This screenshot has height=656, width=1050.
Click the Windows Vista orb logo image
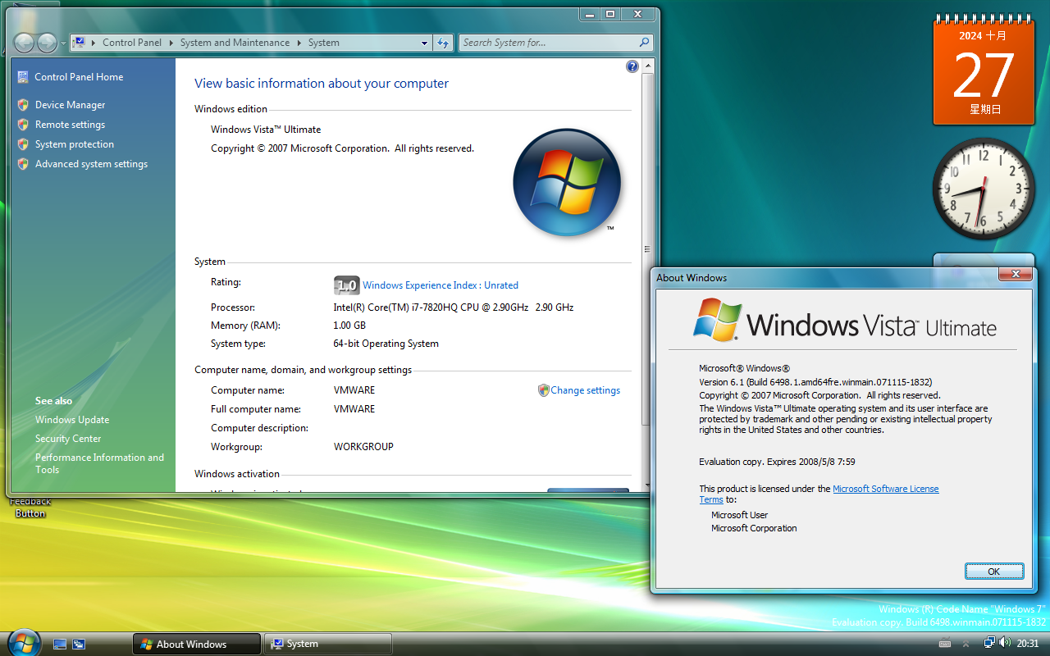(567, 182)
